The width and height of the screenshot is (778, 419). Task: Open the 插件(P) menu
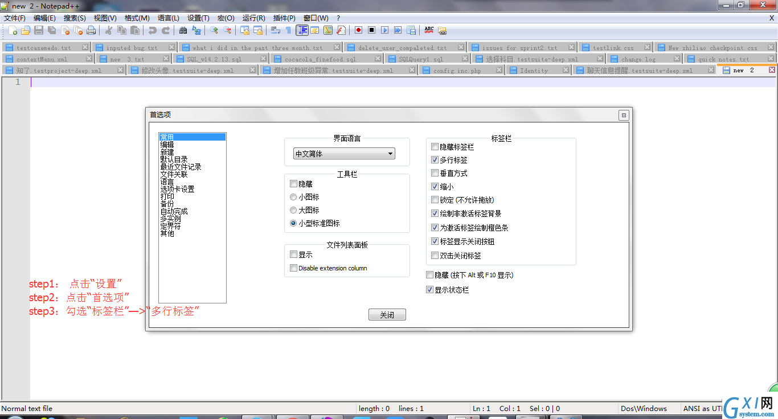coord(284,18)
